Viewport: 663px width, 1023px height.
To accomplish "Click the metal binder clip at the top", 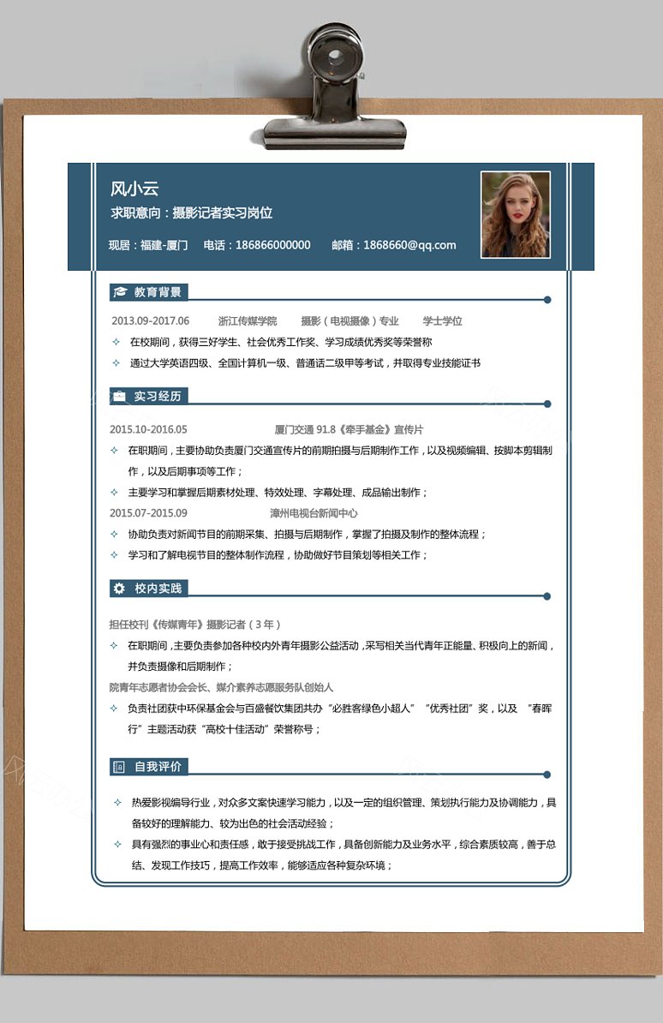I will tap(334, 87).
